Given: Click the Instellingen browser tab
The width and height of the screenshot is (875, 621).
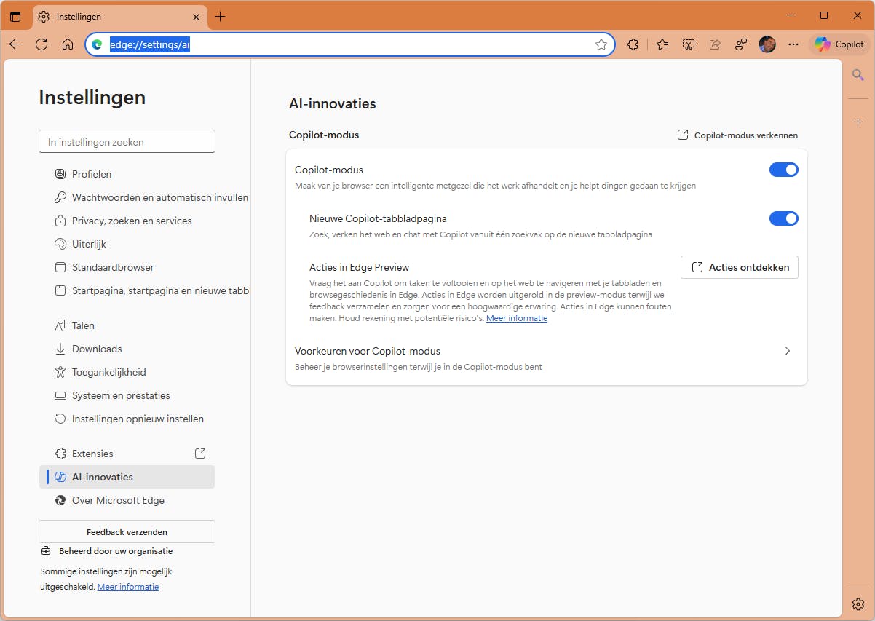Looking at the screenshot, I should (x=119, y=16).
